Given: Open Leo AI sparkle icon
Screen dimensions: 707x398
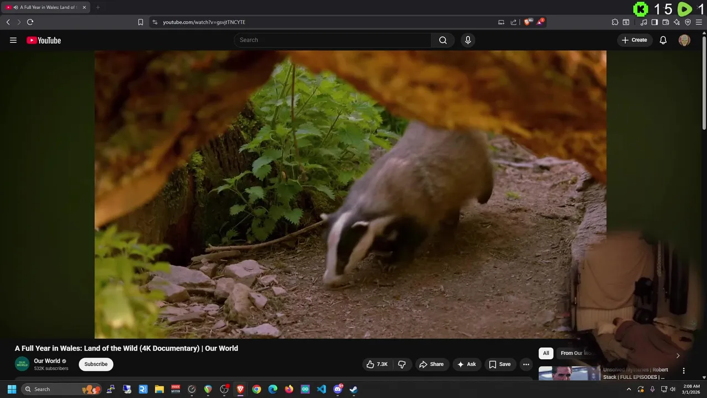Looking at the screenshot, I should click(677, 22).
